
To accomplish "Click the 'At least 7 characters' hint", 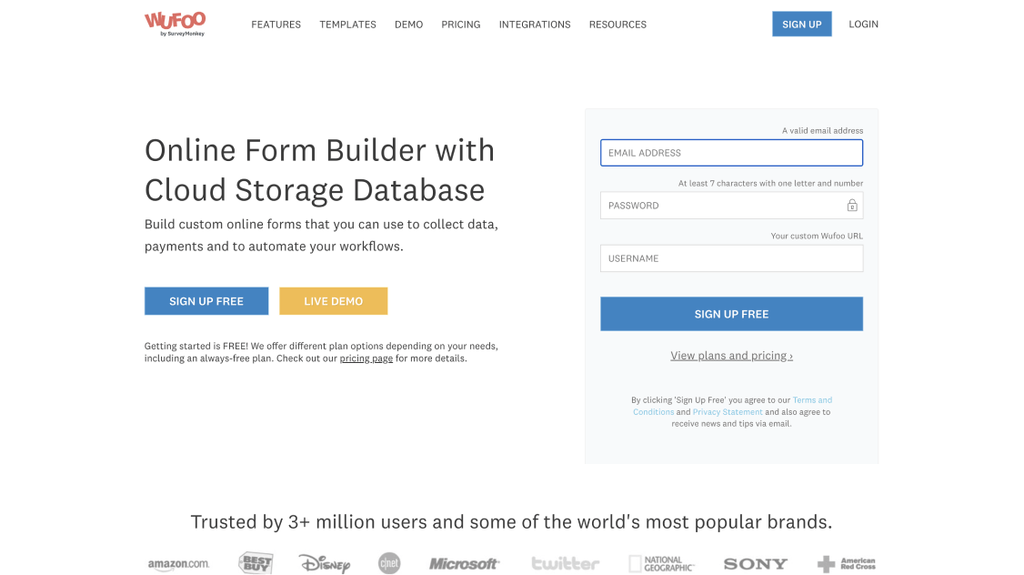I will [770, 184].
